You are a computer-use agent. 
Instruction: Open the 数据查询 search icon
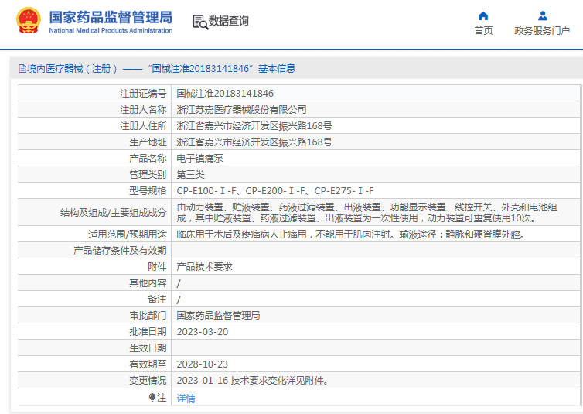tap(200, 22)
